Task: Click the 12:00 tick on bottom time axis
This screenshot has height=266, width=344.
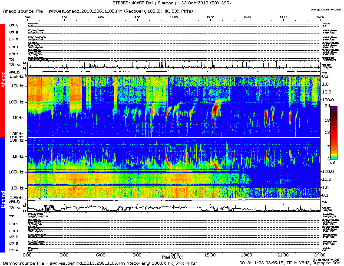Action: tap(174, 254)
